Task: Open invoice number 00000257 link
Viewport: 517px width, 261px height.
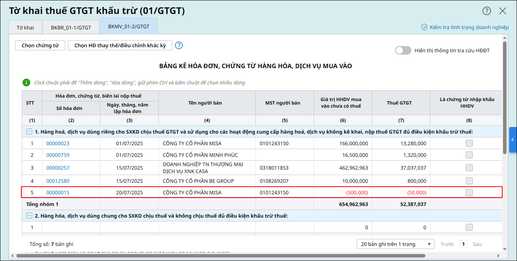Action: [x=58, y=168]
